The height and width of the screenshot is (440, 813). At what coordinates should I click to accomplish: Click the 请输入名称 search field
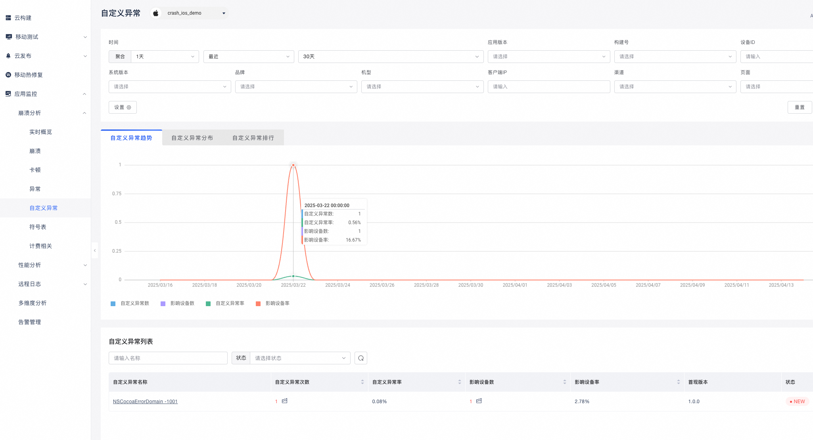[x=168, y=358]
